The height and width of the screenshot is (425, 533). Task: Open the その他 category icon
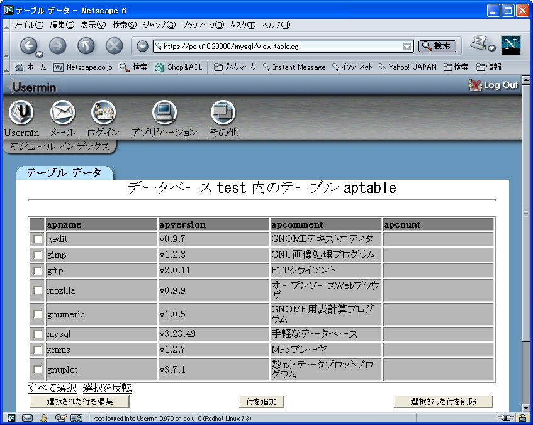click(223, 113)
